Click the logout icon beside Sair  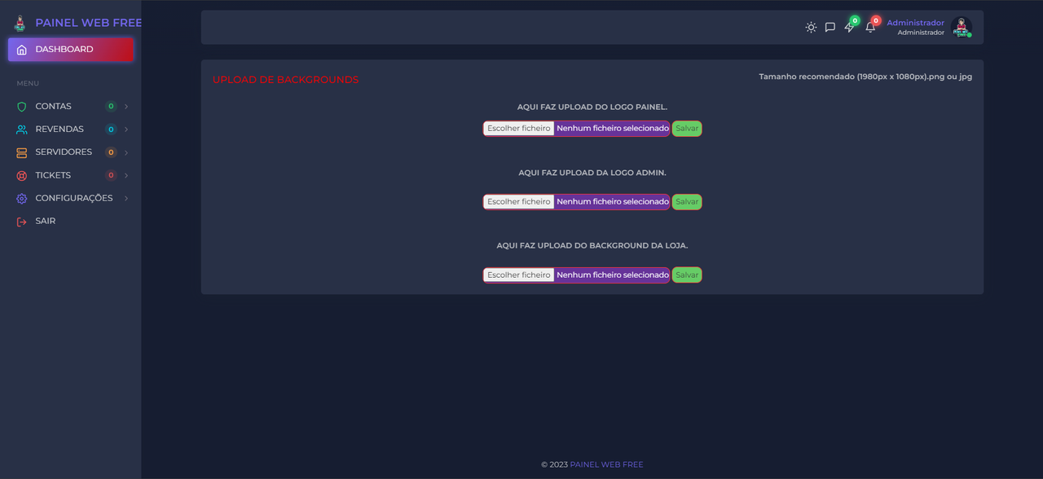[x=22, y=222]
